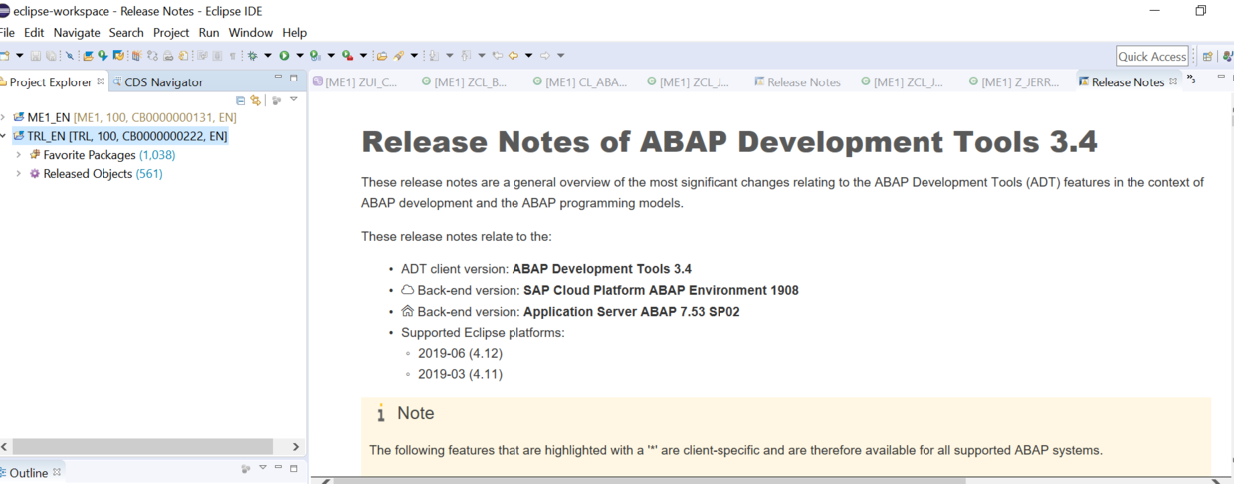Open the Navigate menu

pyautogui.click(x=77, y=33)
